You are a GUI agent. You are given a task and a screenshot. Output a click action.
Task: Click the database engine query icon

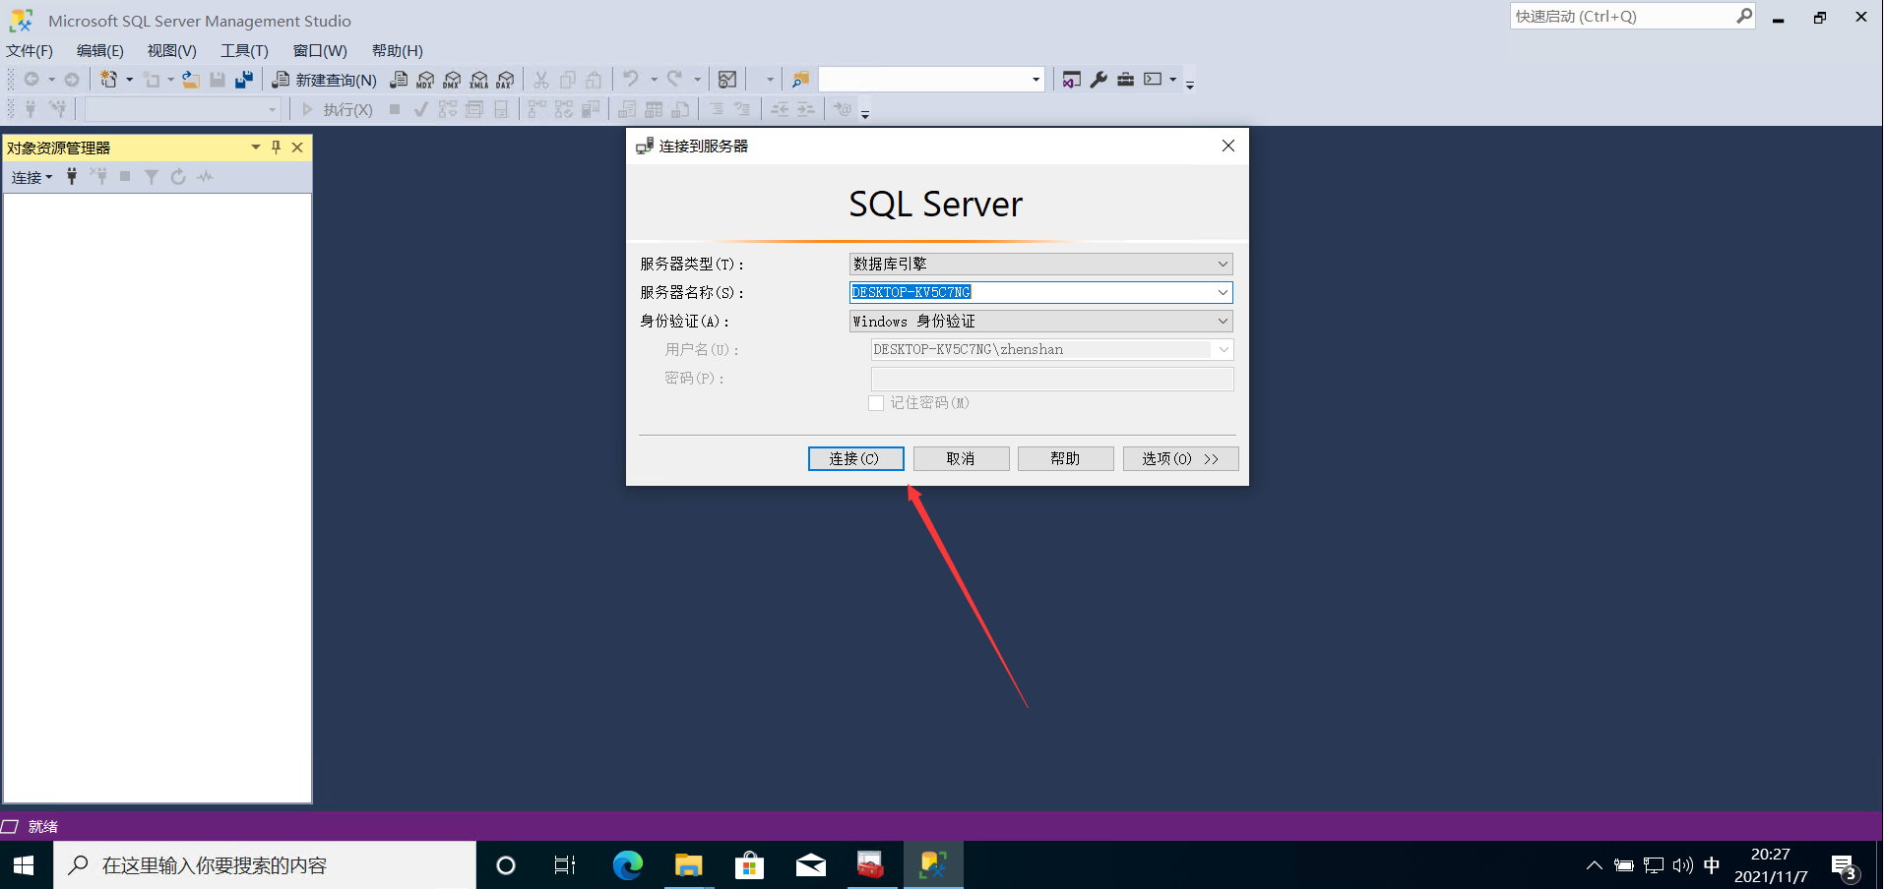399,80
